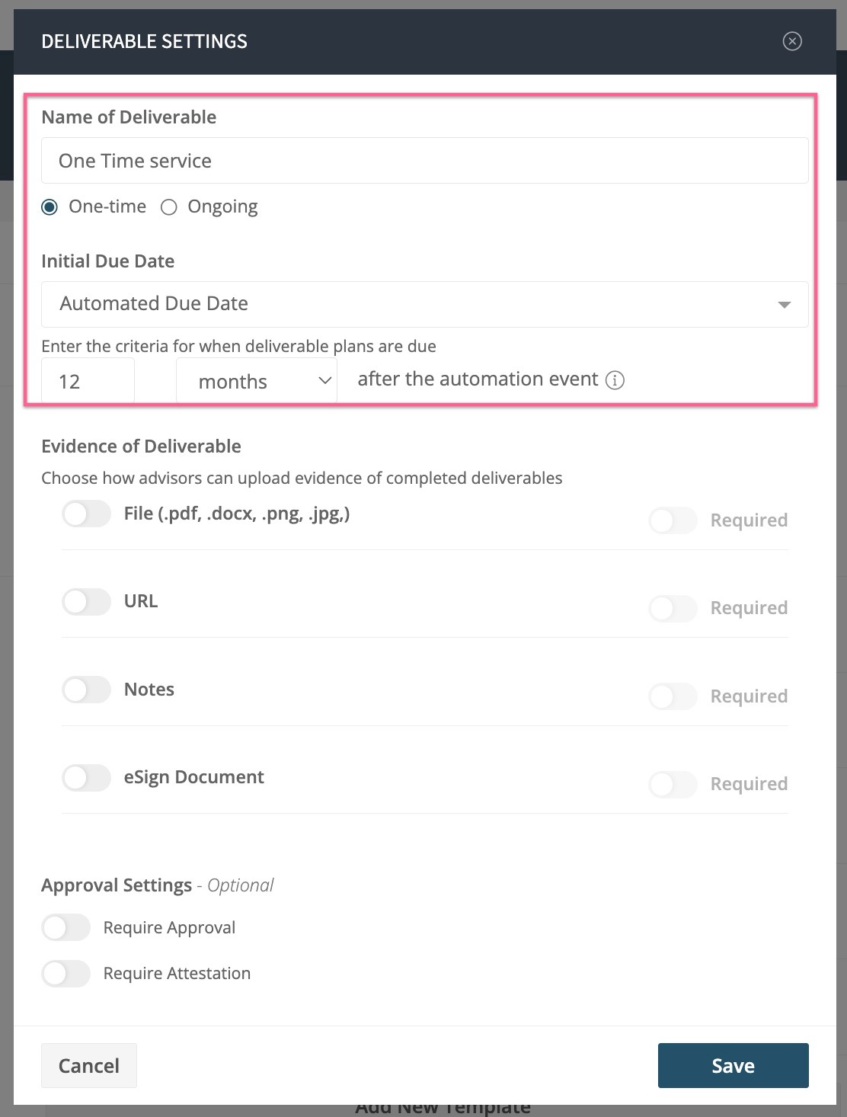Toggle Required for Notes evidence
The height and width of the screenshot is (1117, 847).
(673, 696)
